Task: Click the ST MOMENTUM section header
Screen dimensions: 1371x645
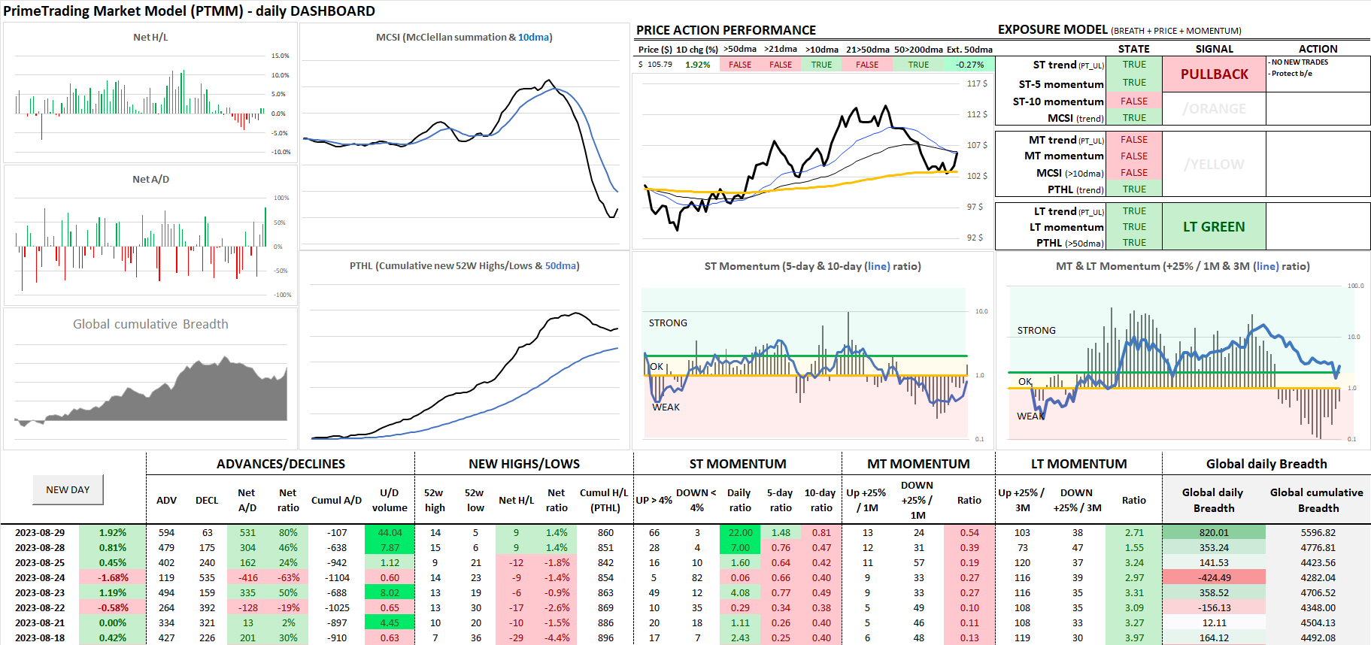Action: click(738, 464)
